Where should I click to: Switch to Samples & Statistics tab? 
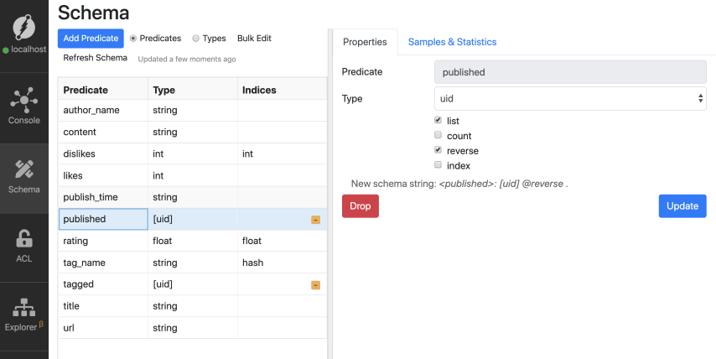(x=452, y=42)
